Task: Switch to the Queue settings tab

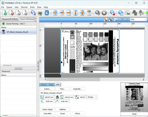Action: coord(43,84)
